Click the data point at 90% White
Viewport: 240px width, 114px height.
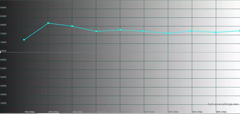pyautogui.click(x=216, y=32)
